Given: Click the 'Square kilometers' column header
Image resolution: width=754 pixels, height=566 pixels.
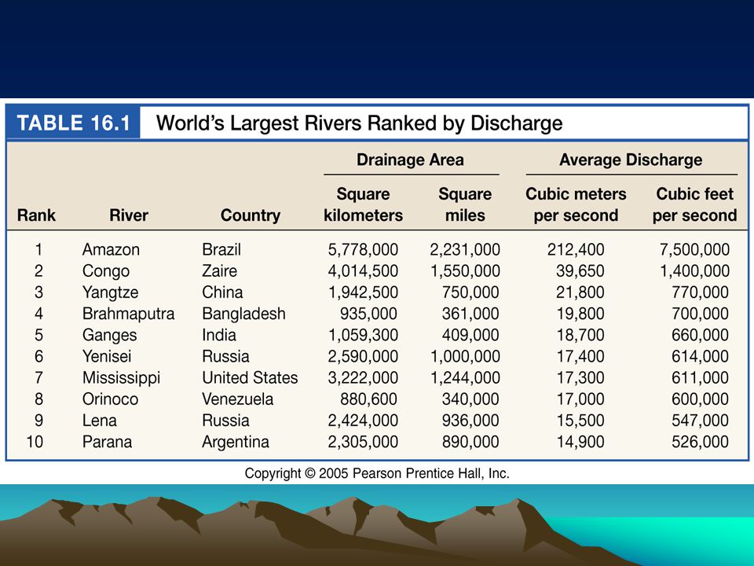Looking at the screenshot, I should pos(363,204).
